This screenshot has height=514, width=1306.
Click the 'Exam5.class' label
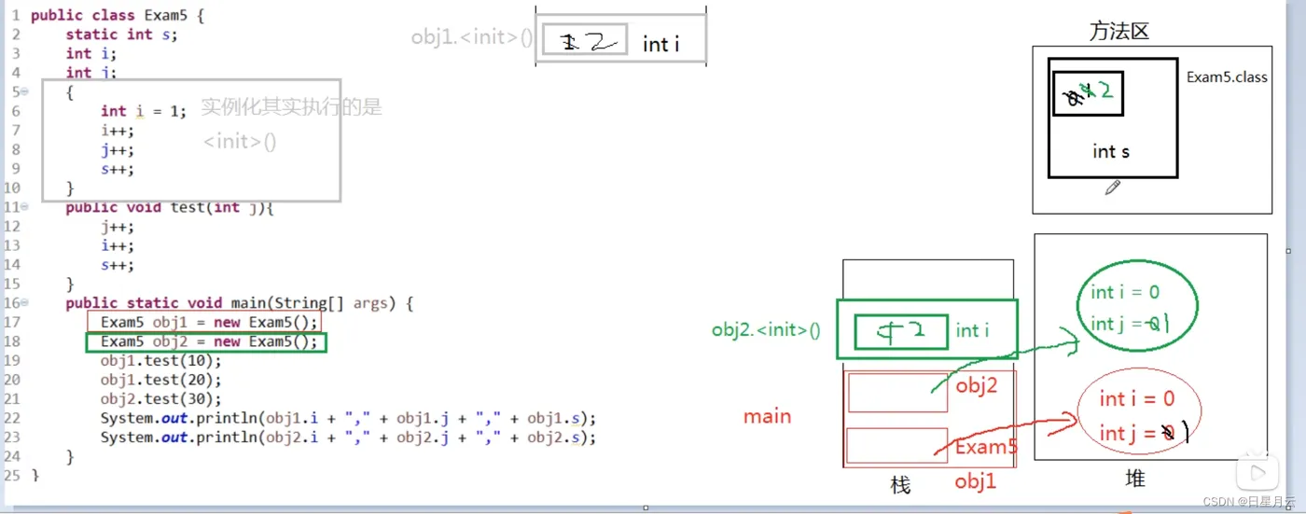click(1227, 77)
